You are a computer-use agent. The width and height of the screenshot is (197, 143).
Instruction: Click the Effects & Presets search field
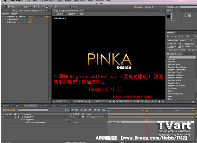point(181,57)
